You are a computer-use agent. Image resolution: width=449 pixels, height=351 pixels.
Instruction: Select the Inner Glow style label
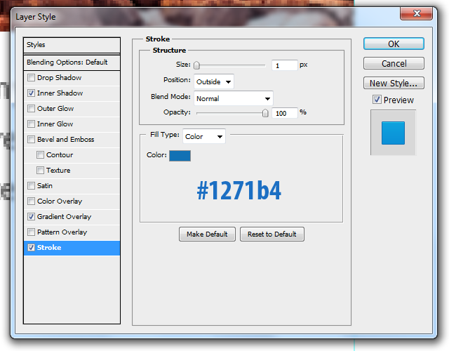coord(55,124)
